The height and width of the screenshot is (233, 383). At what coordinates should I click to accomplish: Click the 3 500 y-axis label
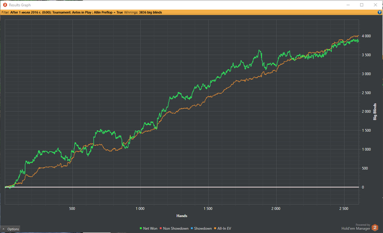(x=366, y=55)
